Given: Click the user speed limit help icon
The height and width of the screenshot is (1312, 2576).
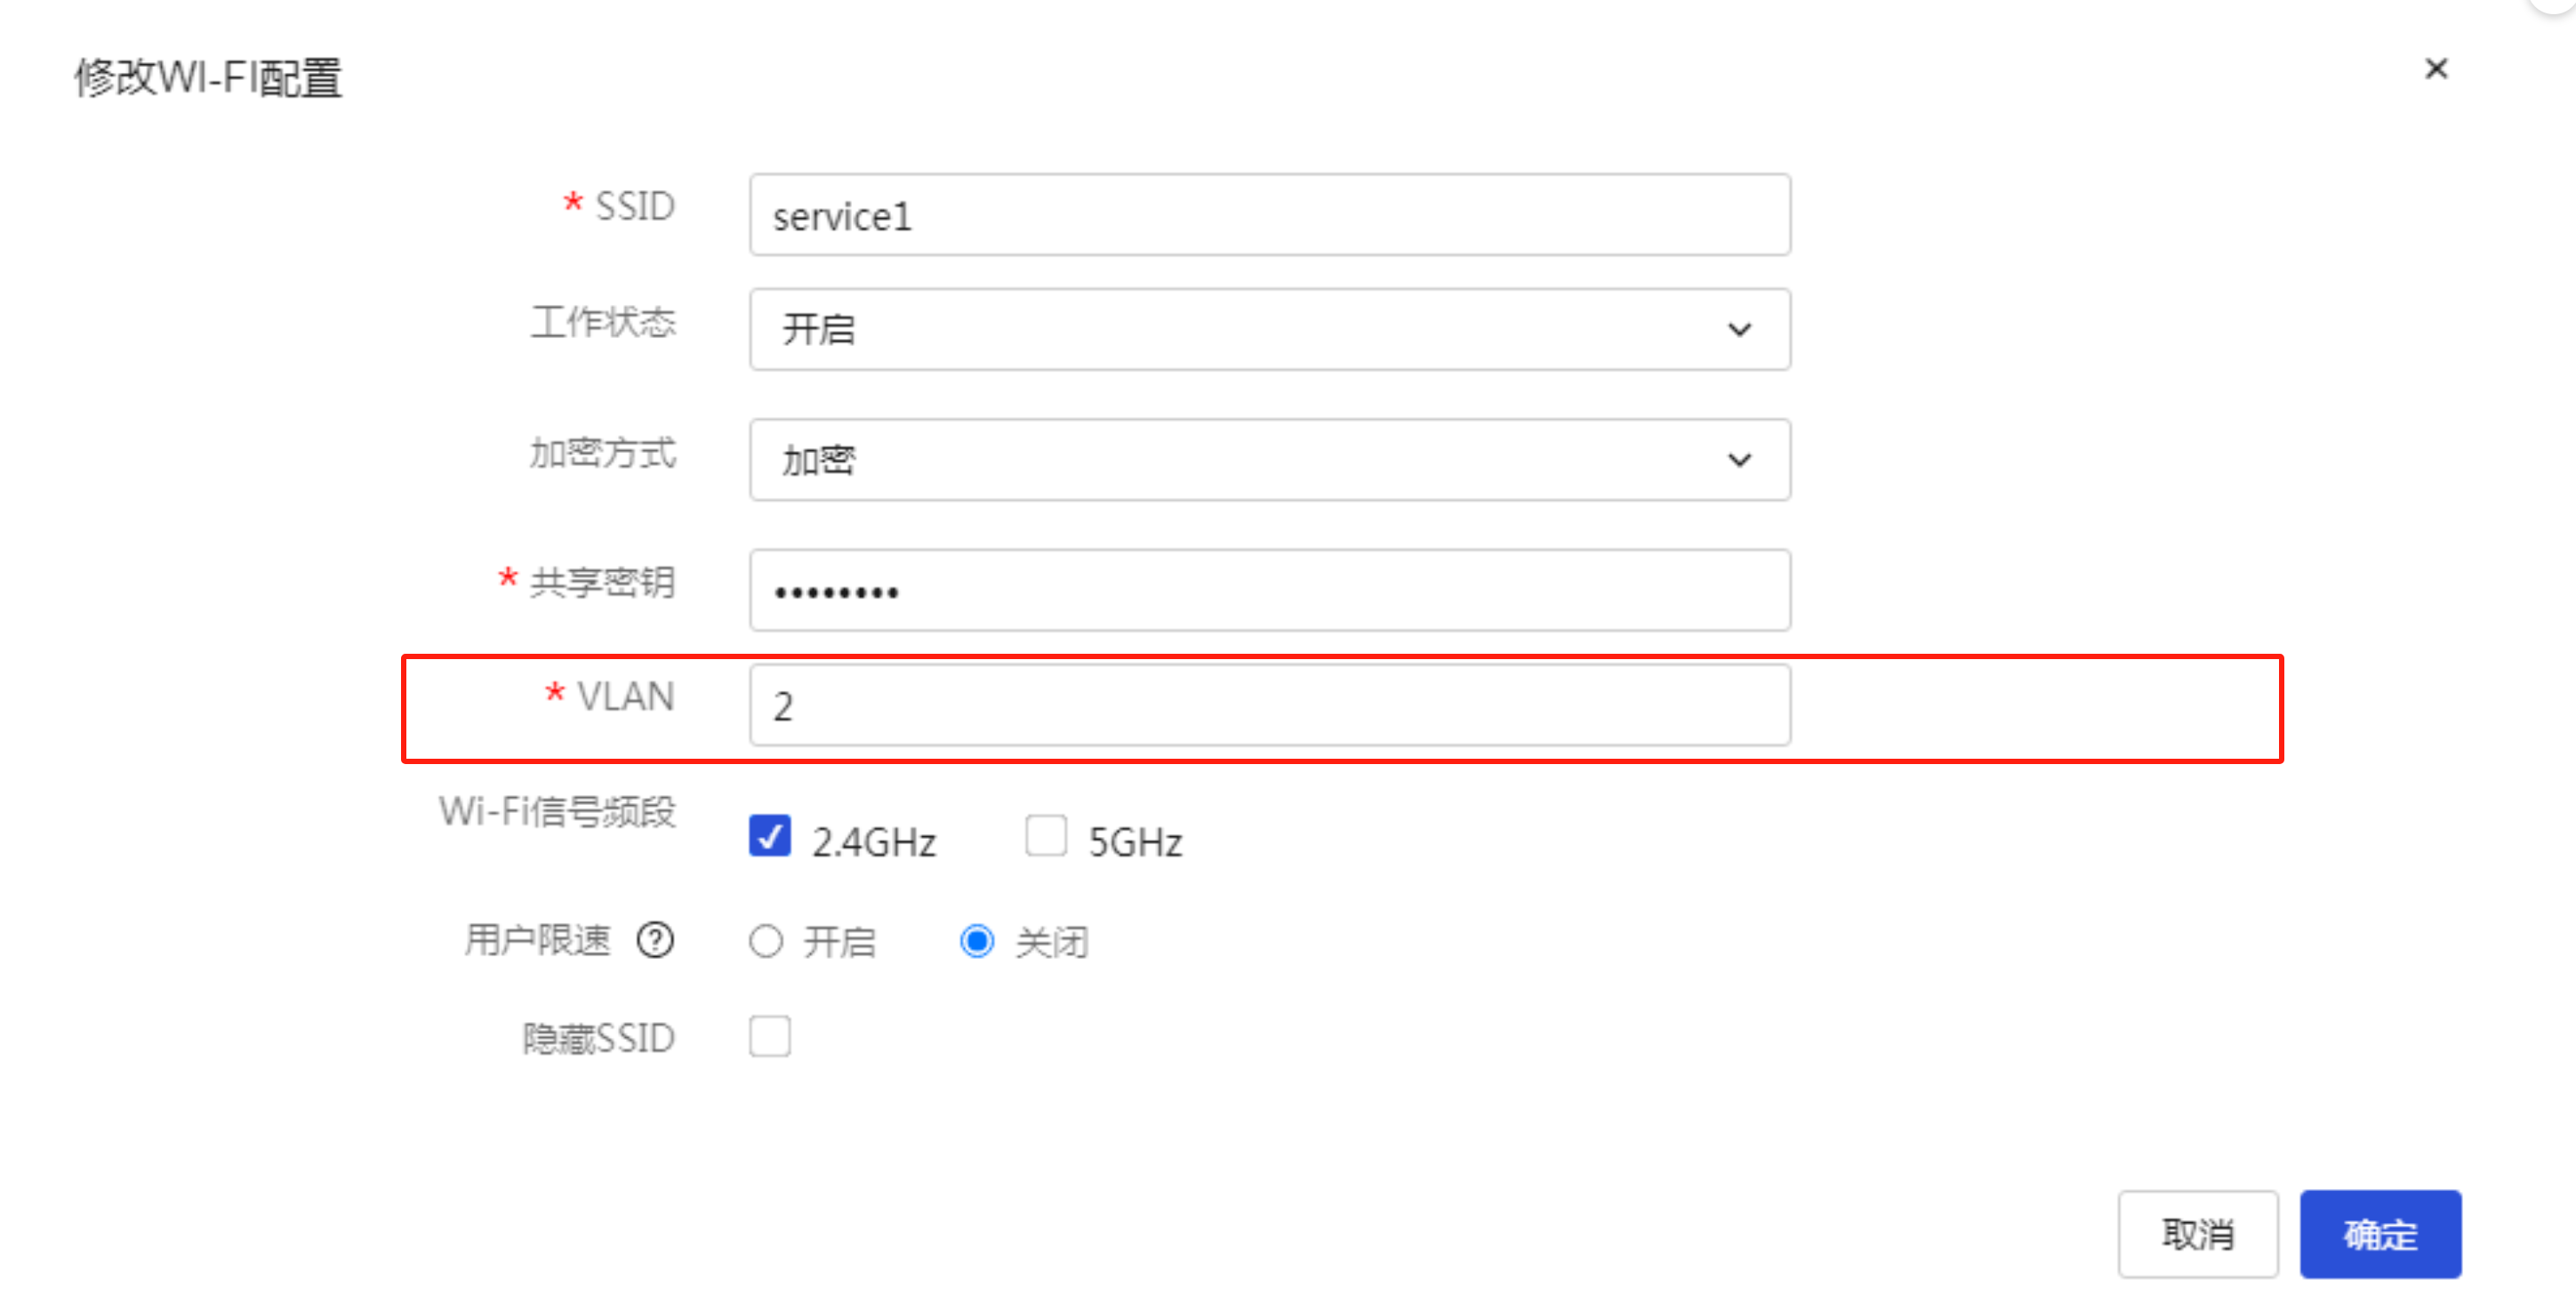Looking at the screenshot, I should (656, 940).
